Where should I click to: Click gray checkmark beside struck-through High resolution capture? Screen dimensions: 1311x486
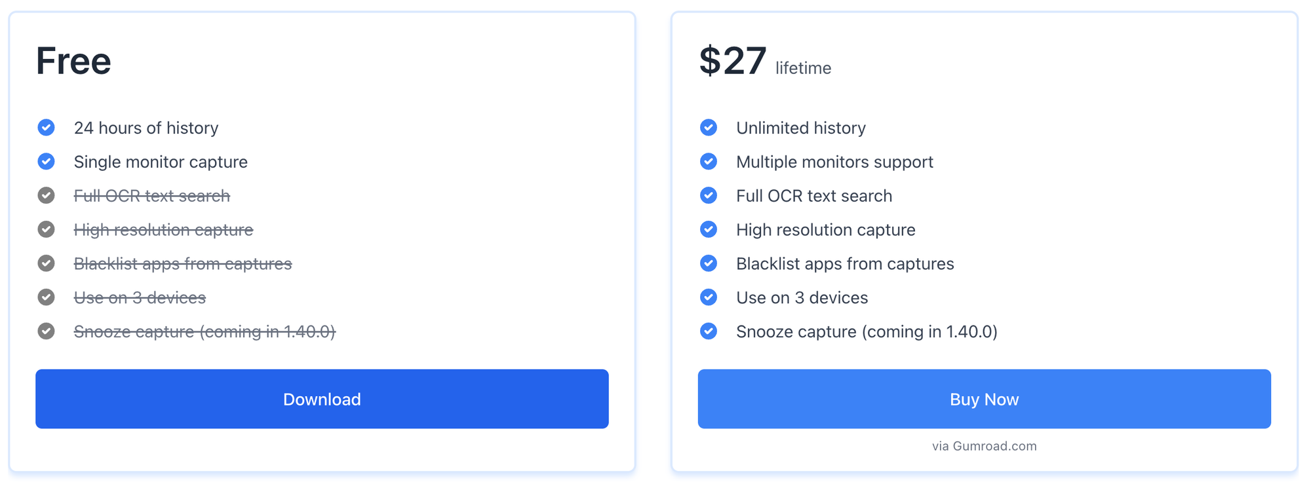click(46, 229)
